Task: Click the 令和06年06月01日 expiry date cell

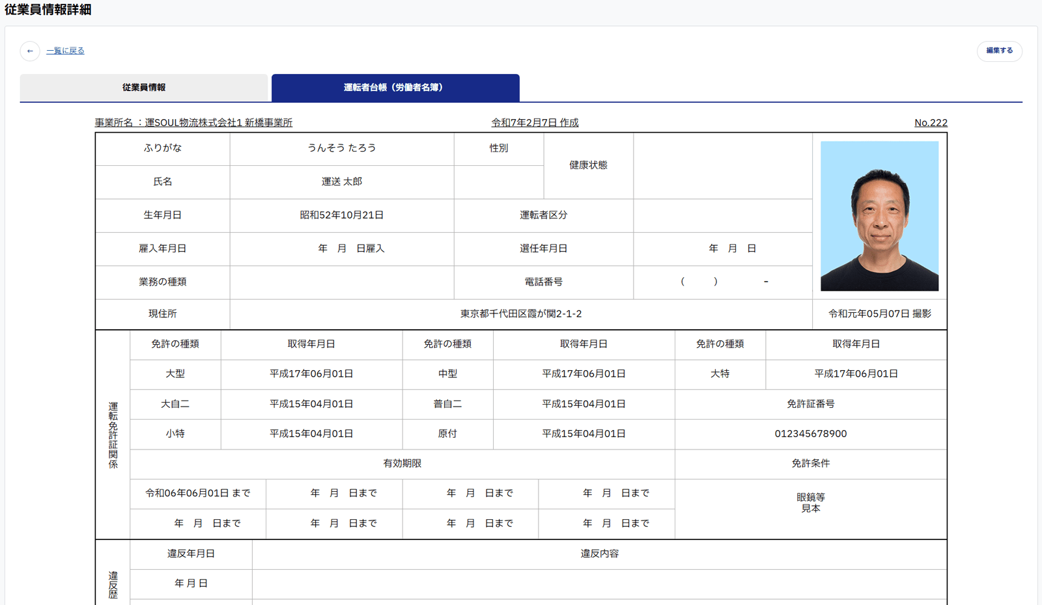Action: [197, 493]
